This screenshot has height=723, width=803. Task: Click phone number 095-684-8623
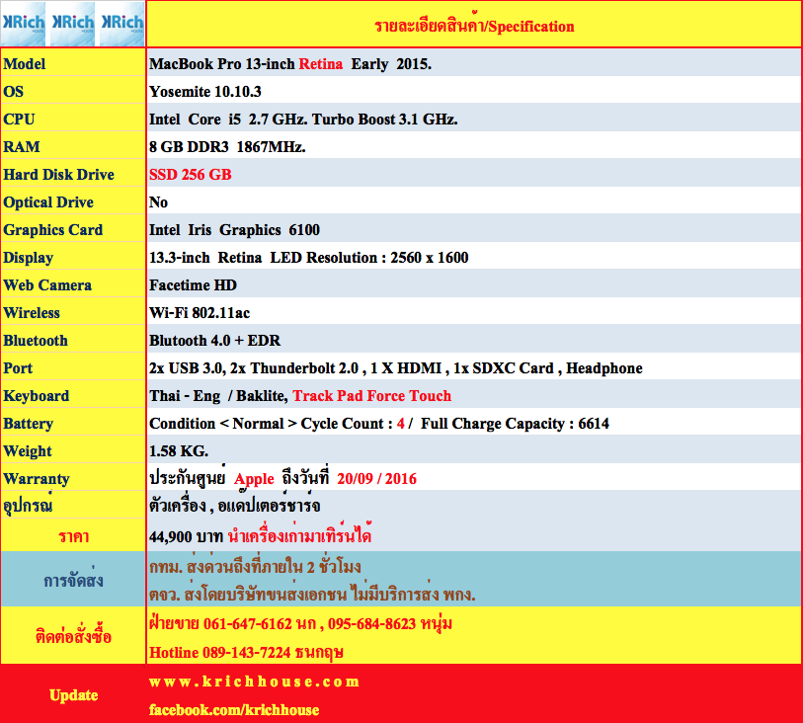coord(371,623)
